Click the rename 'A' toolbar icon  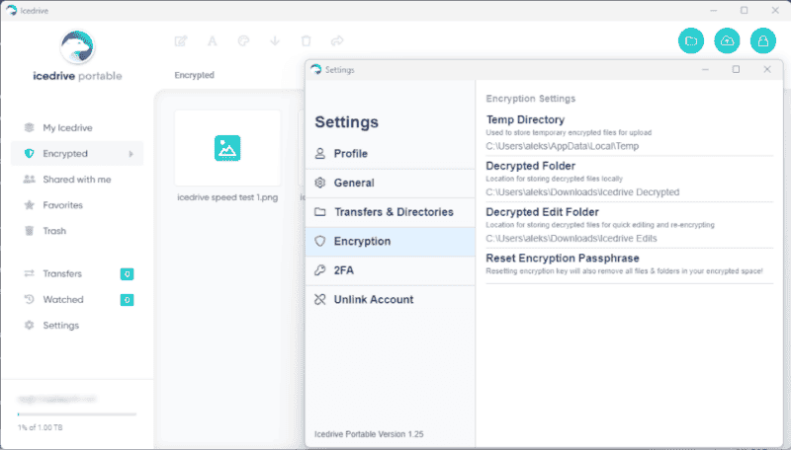point(212,40)
